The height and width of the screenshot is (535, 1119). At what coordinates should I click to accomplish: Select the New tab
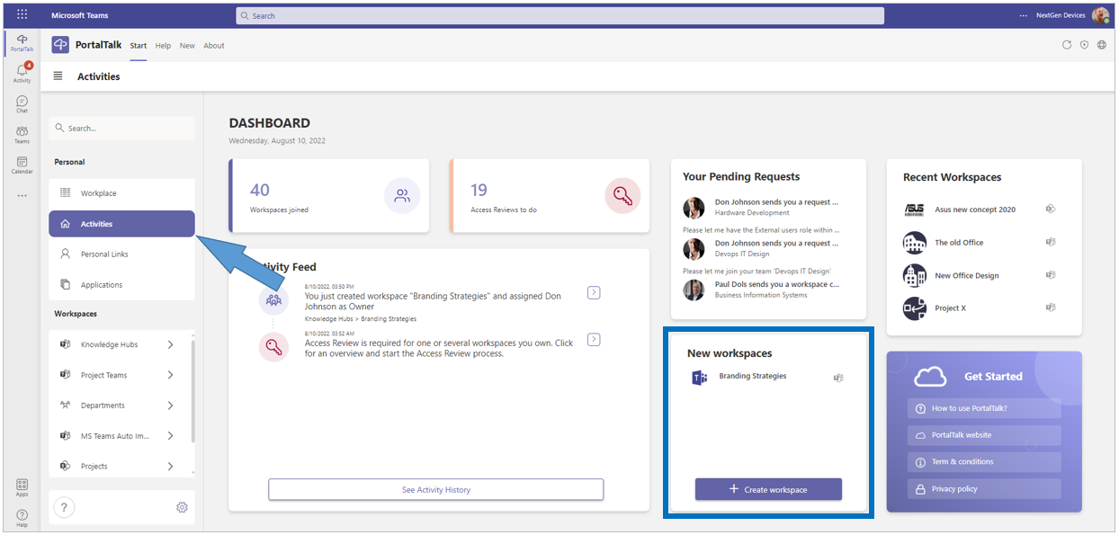point(187,46)
